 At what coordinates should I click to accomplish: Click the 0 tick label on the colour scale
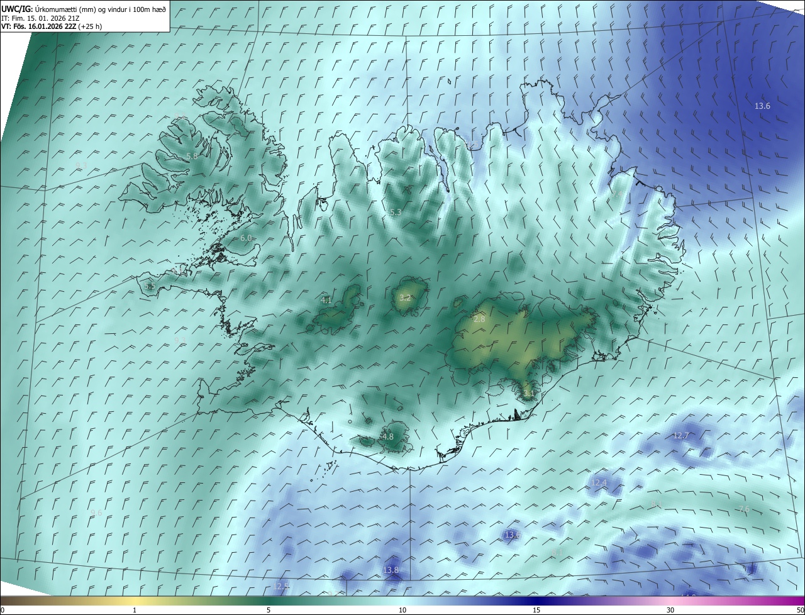tap(3, 610)
